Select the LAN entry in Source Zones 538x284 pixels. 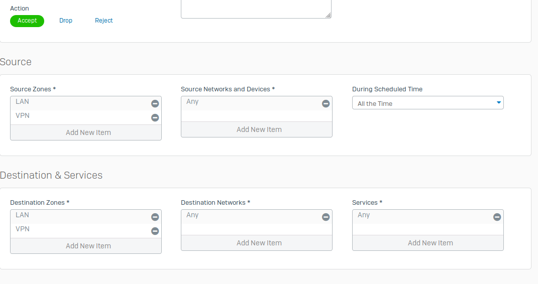pyautogui.click(x=81, y=103)
